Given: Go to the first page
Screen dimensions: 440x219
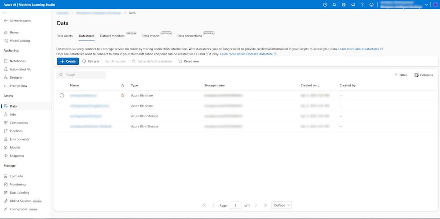Looking at the screenshot, I should (x=204, y=205).
